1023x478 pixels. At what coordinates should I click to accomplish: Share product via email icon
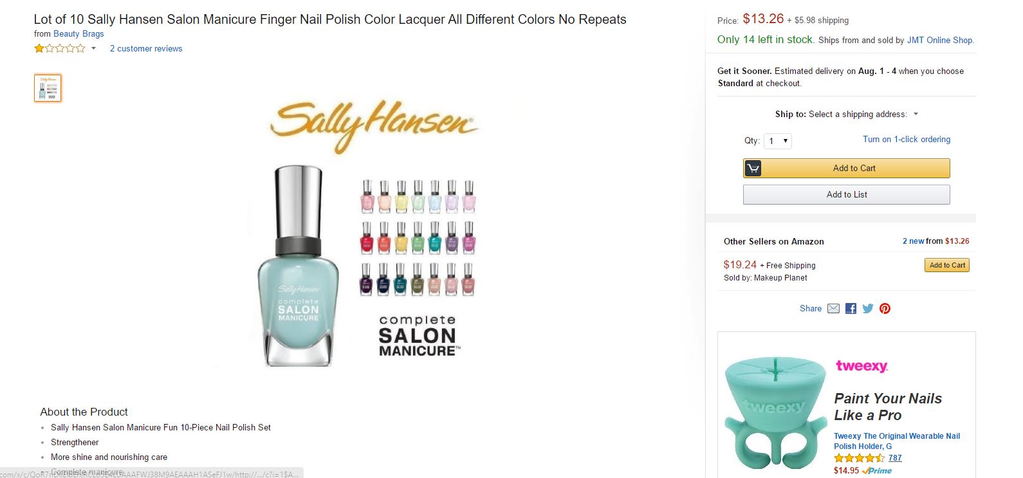(833, 309)
